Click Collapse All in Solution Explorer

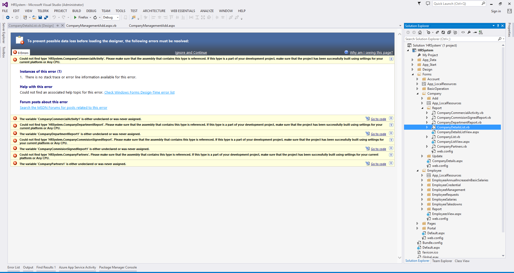(449, 32)
